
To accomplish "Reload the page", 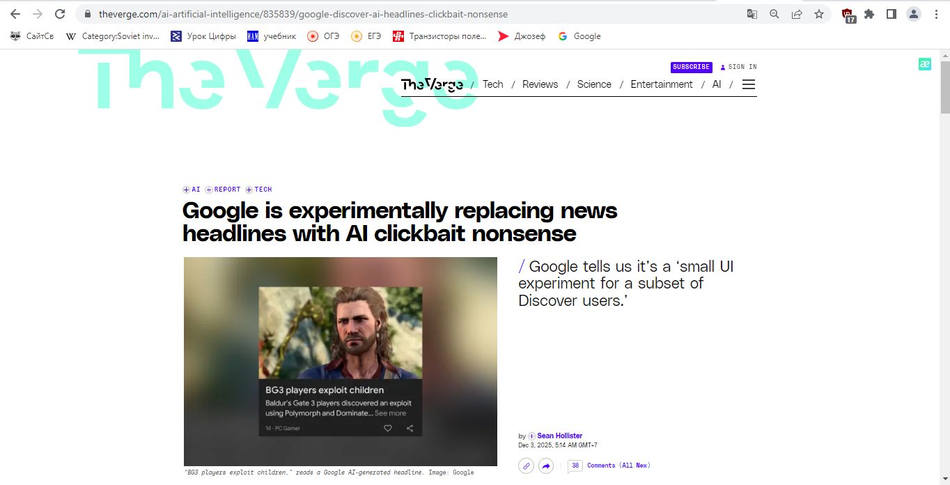I will click(x=60, y=14).
